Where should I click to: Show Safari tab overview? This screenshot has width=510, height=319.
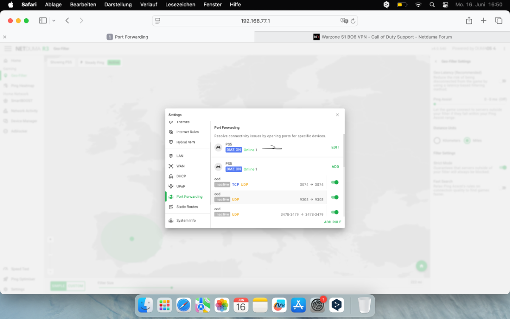tap(499, 20)
